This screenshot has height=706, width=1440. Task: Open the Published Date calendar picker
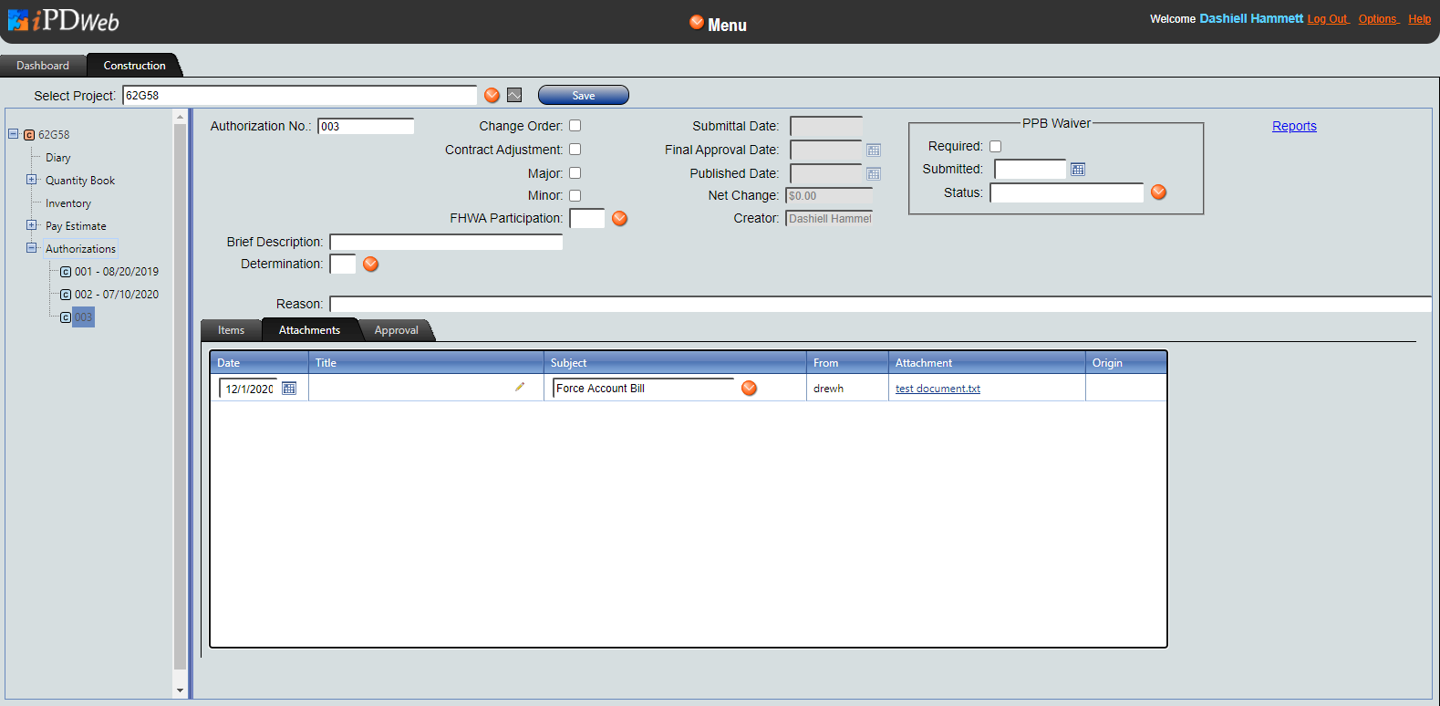point(874,174)
